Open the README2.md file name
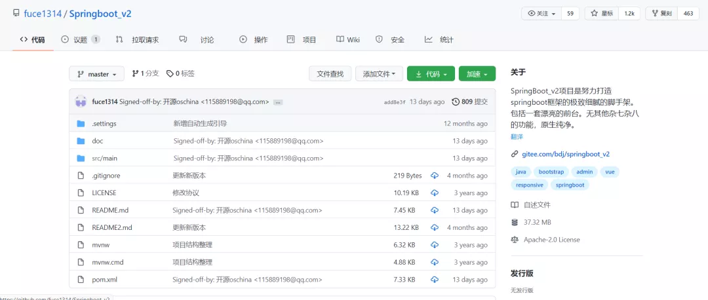708x300 pixels. [x=112, y=227]
